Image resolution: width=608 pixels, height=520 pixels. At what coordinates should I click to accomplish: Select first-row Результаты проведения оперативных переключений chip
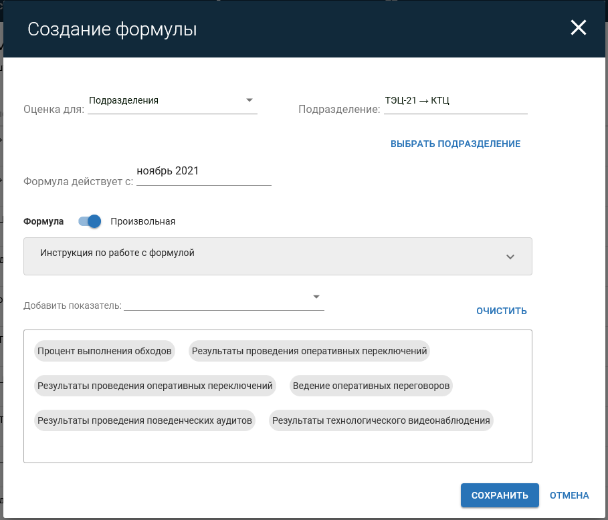309,351
